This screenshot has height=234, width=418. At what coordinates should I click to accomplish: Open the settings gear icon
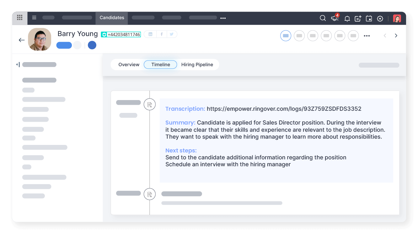click(380, 18)
